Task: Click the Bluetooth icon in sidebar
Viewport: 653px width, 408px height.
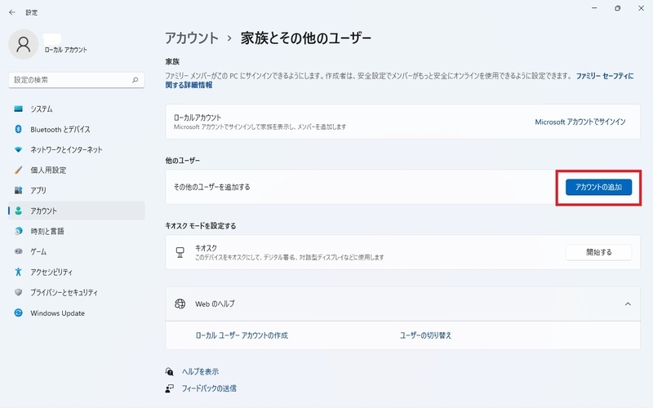Action: pyautogui.click(x=18, y=130)
